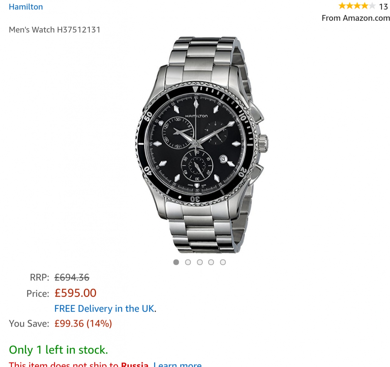Click the You Save £99.36 (14%) text
This screenshot has height=367, width=390.
click(x=83, y=323)
